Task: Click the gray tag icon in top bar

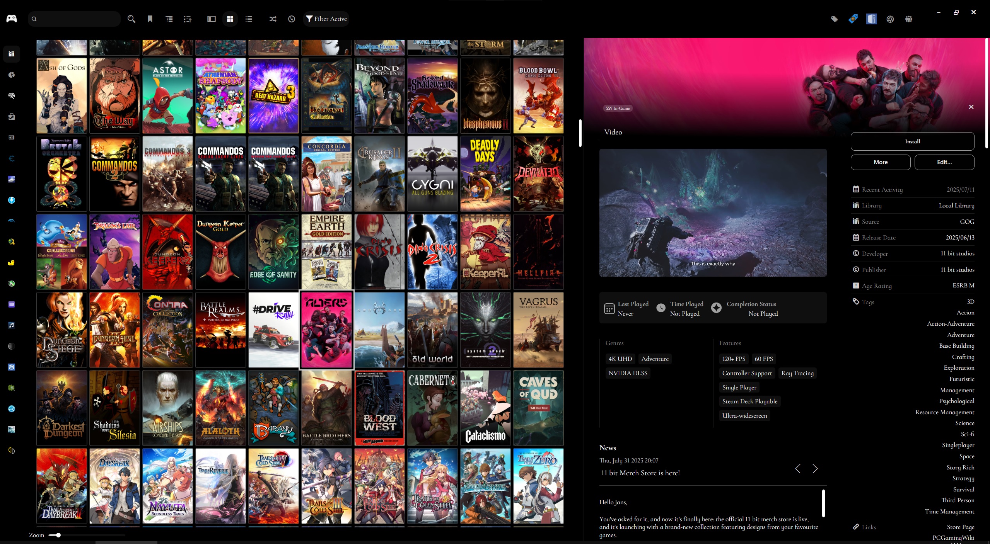Action: coord(835,19)
